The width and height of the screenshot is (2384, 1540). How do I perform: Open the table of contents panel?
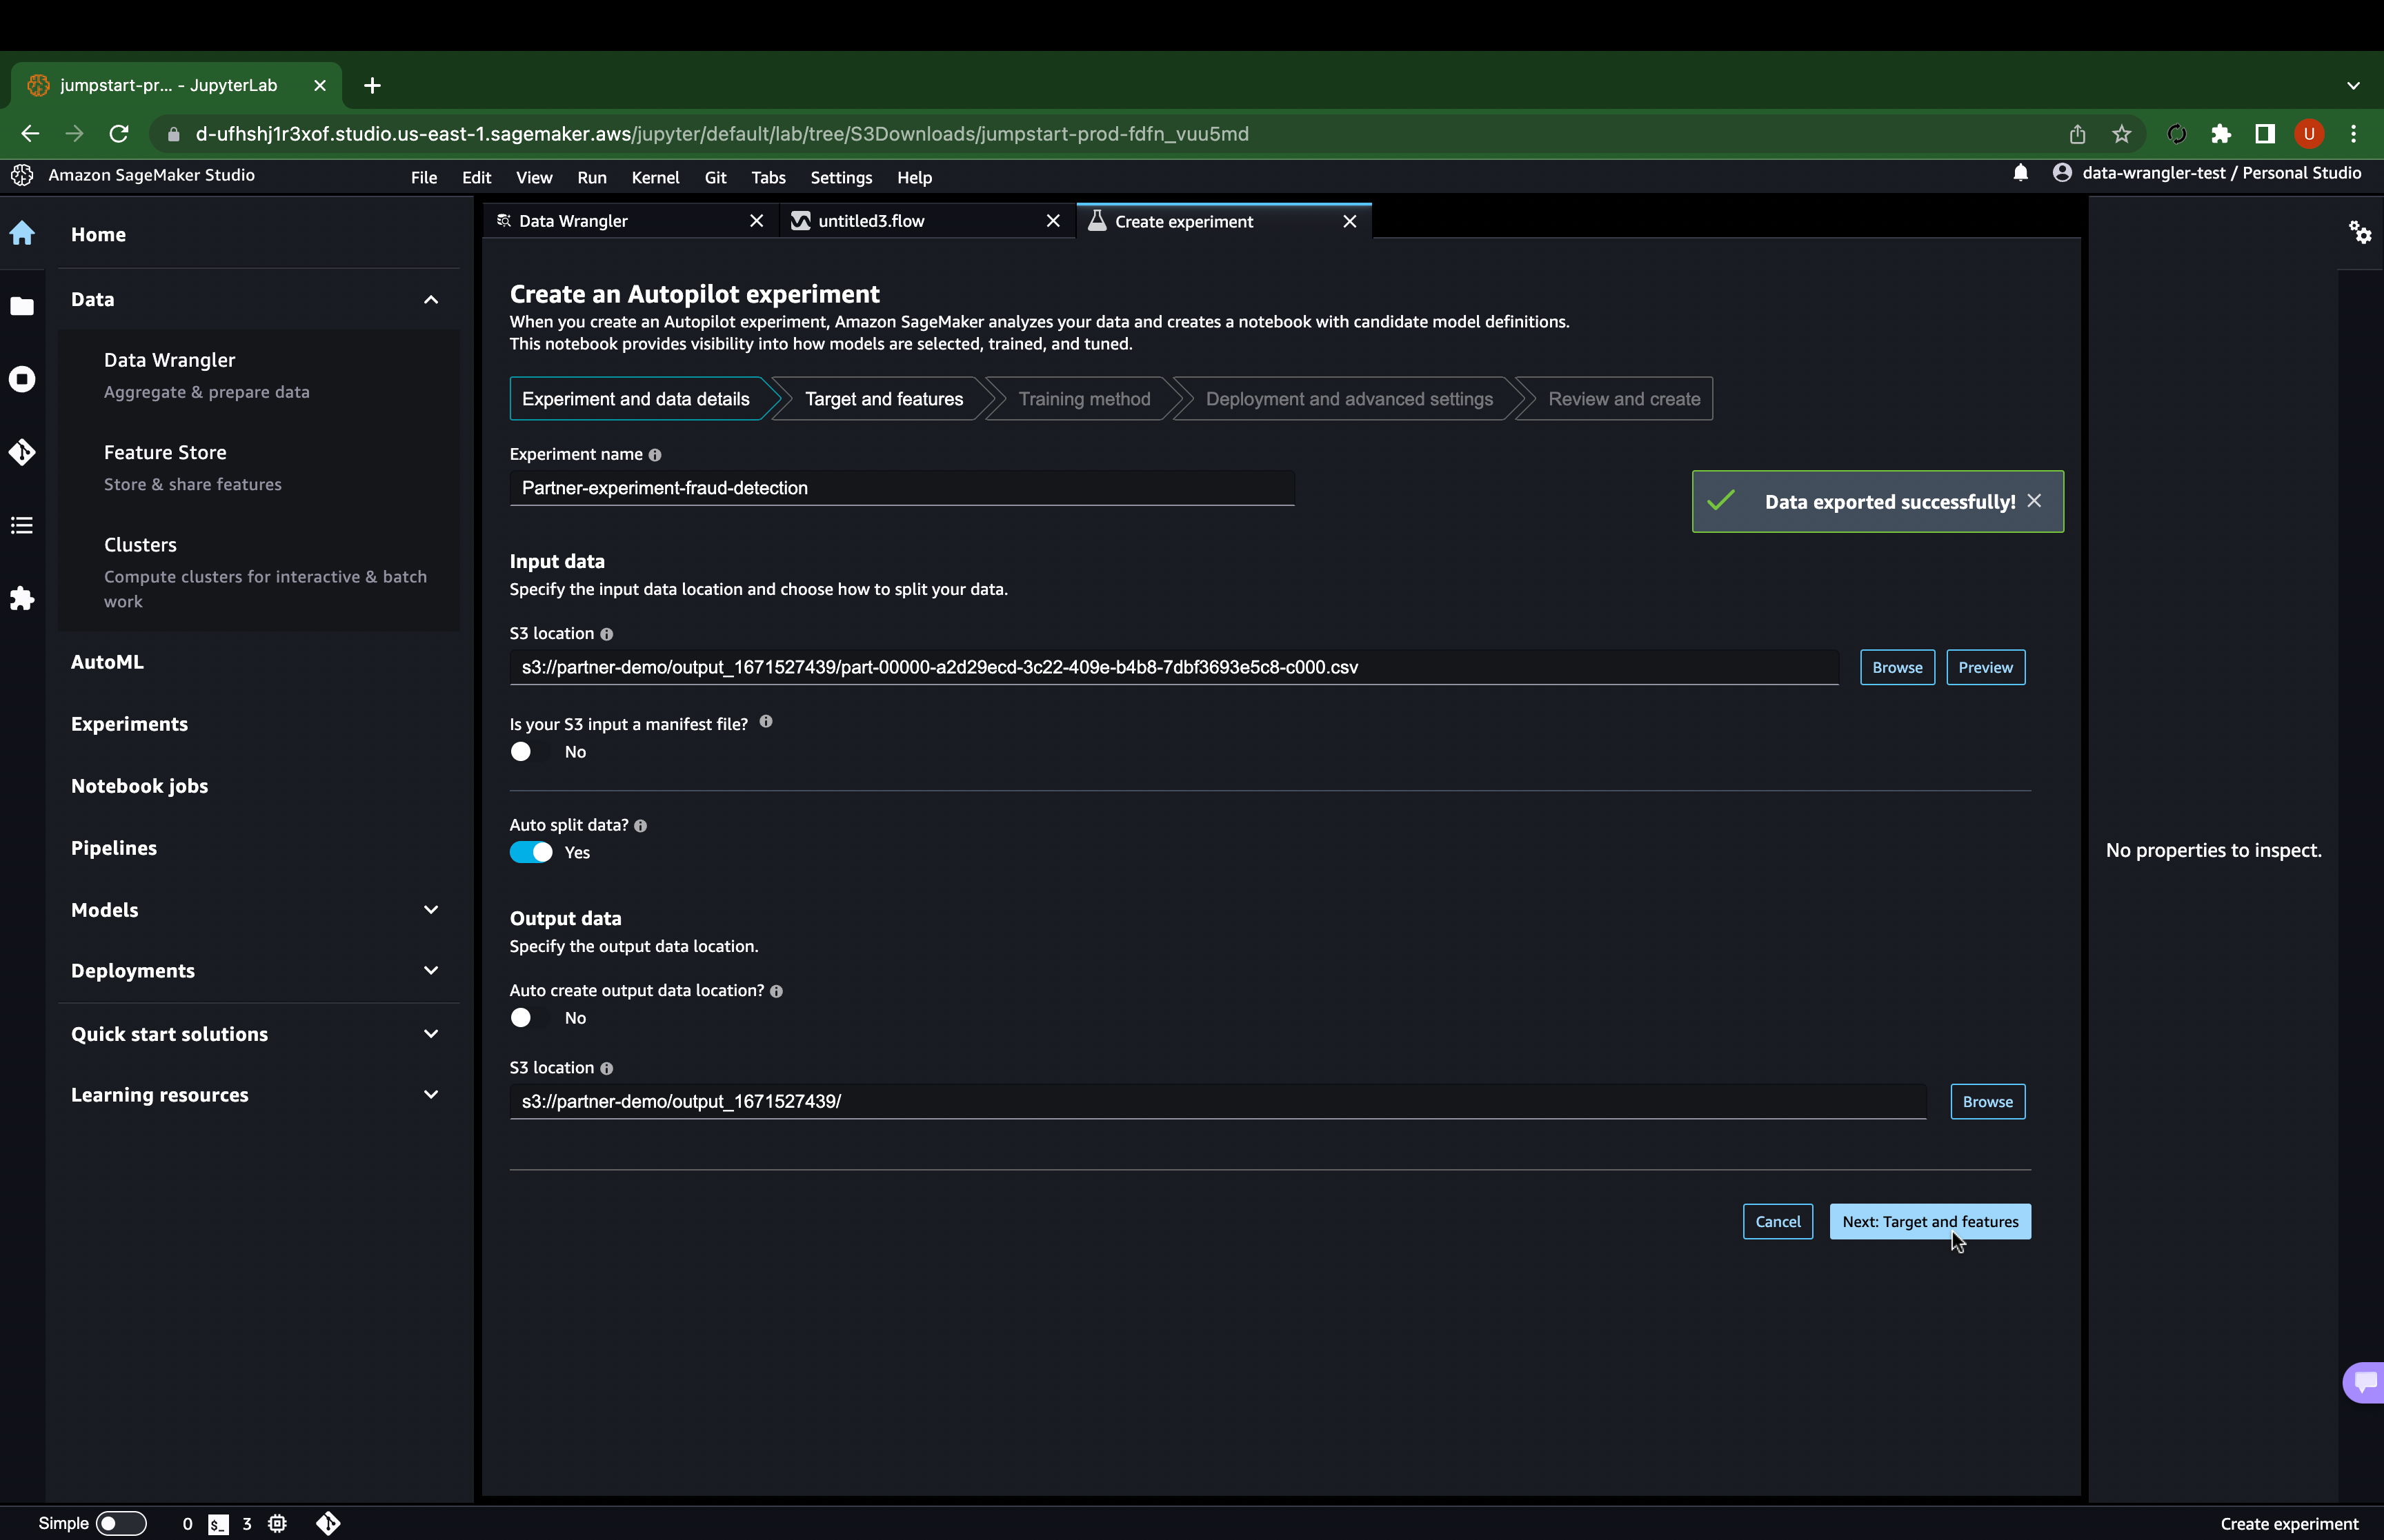(22, 525)
